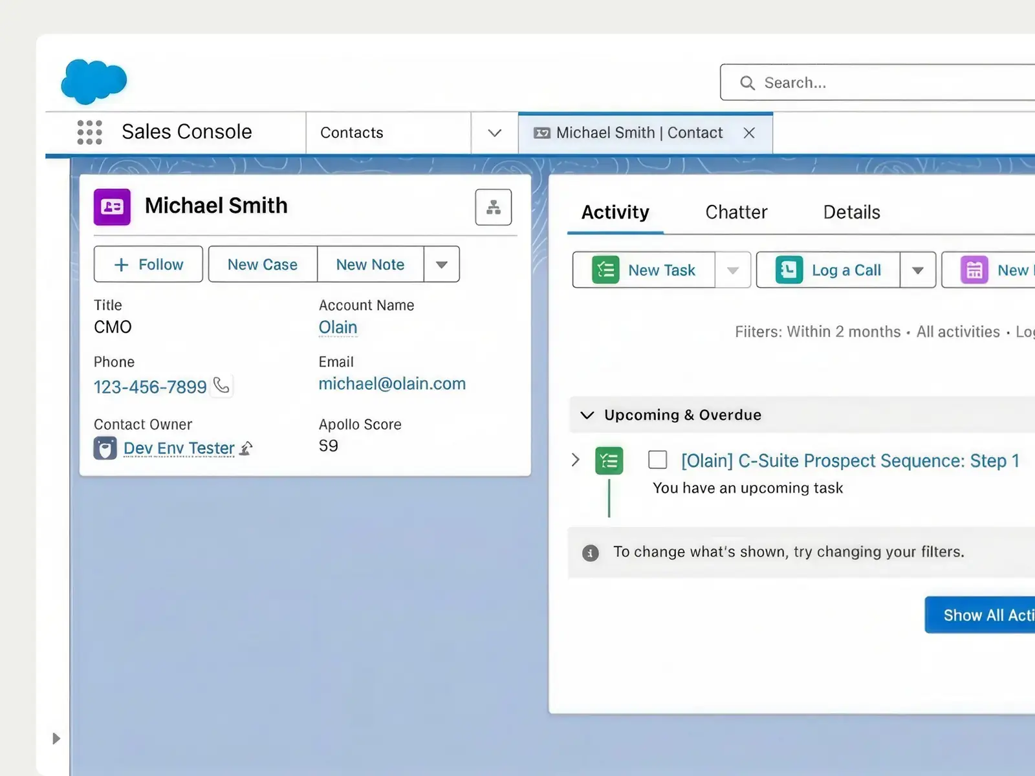Click the teal Log a Call icon
This screenshot has height=776, width=1035.
coord(789,270)
